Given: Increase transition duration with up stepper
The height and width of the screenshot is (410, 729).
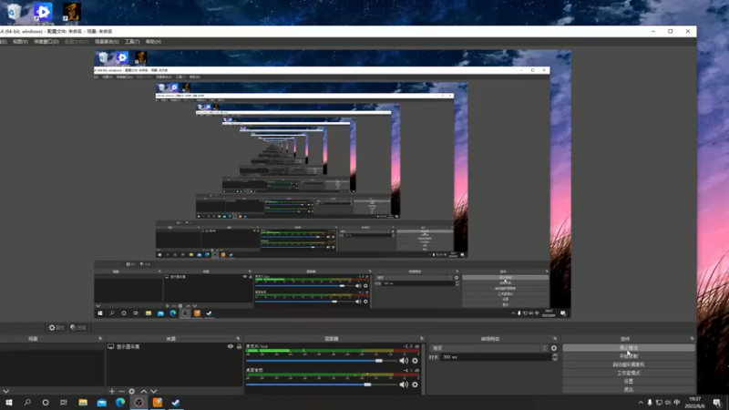Looking at the screenshot, I should coord(555,355).
